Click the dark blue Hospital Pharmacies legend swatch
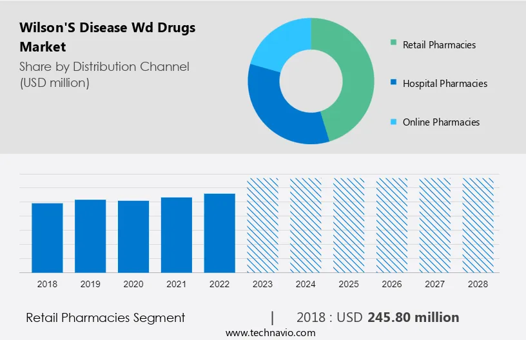Viewport: 526px width, 340px height. (x=393, y=84)
